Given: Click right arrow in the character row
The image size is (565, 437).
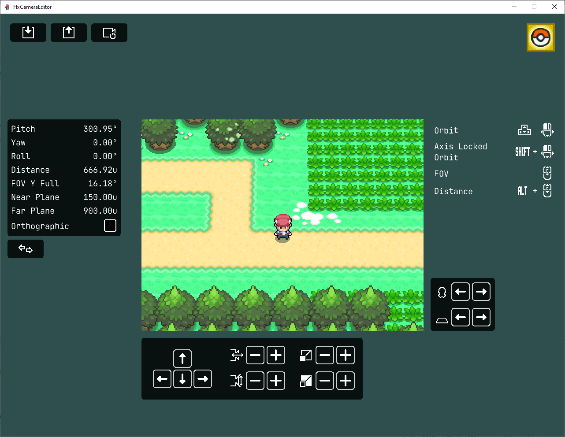Looking at the screenshot, I should (x=481, y=292).
